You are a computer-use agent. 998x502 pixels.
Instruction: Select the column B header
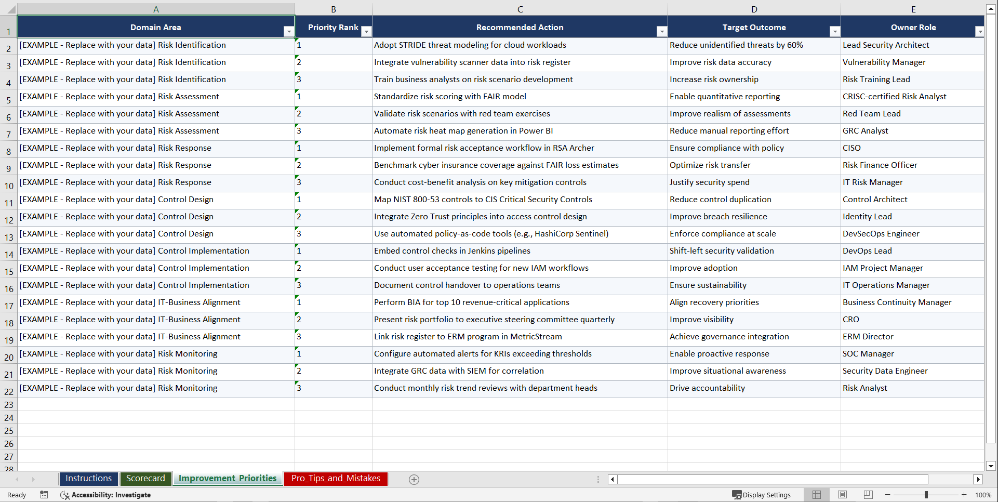coord(333,9)
